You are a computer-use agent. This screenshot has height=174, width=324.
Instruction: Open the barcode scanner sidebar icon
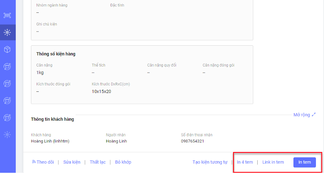coord(7,15)
